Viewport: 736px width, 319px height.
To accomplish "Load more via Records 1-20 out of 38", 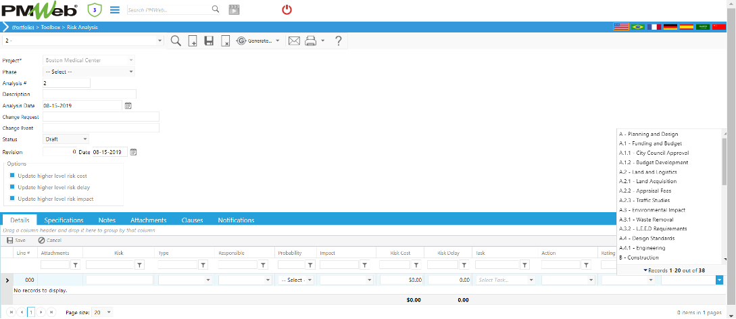I will (x=674, y=270).
